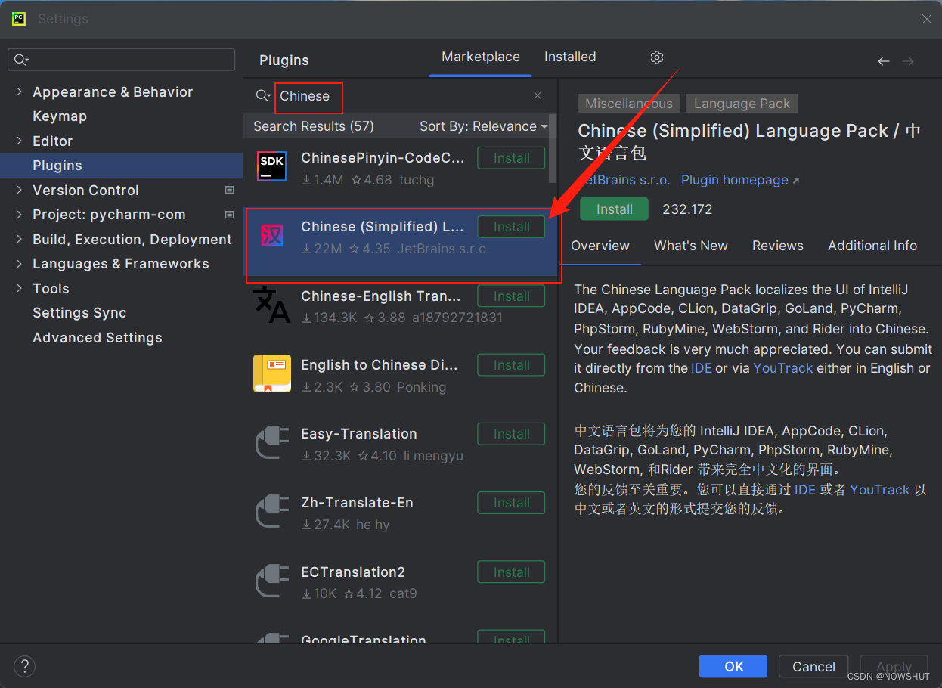Open the Reviews tab

777,246
